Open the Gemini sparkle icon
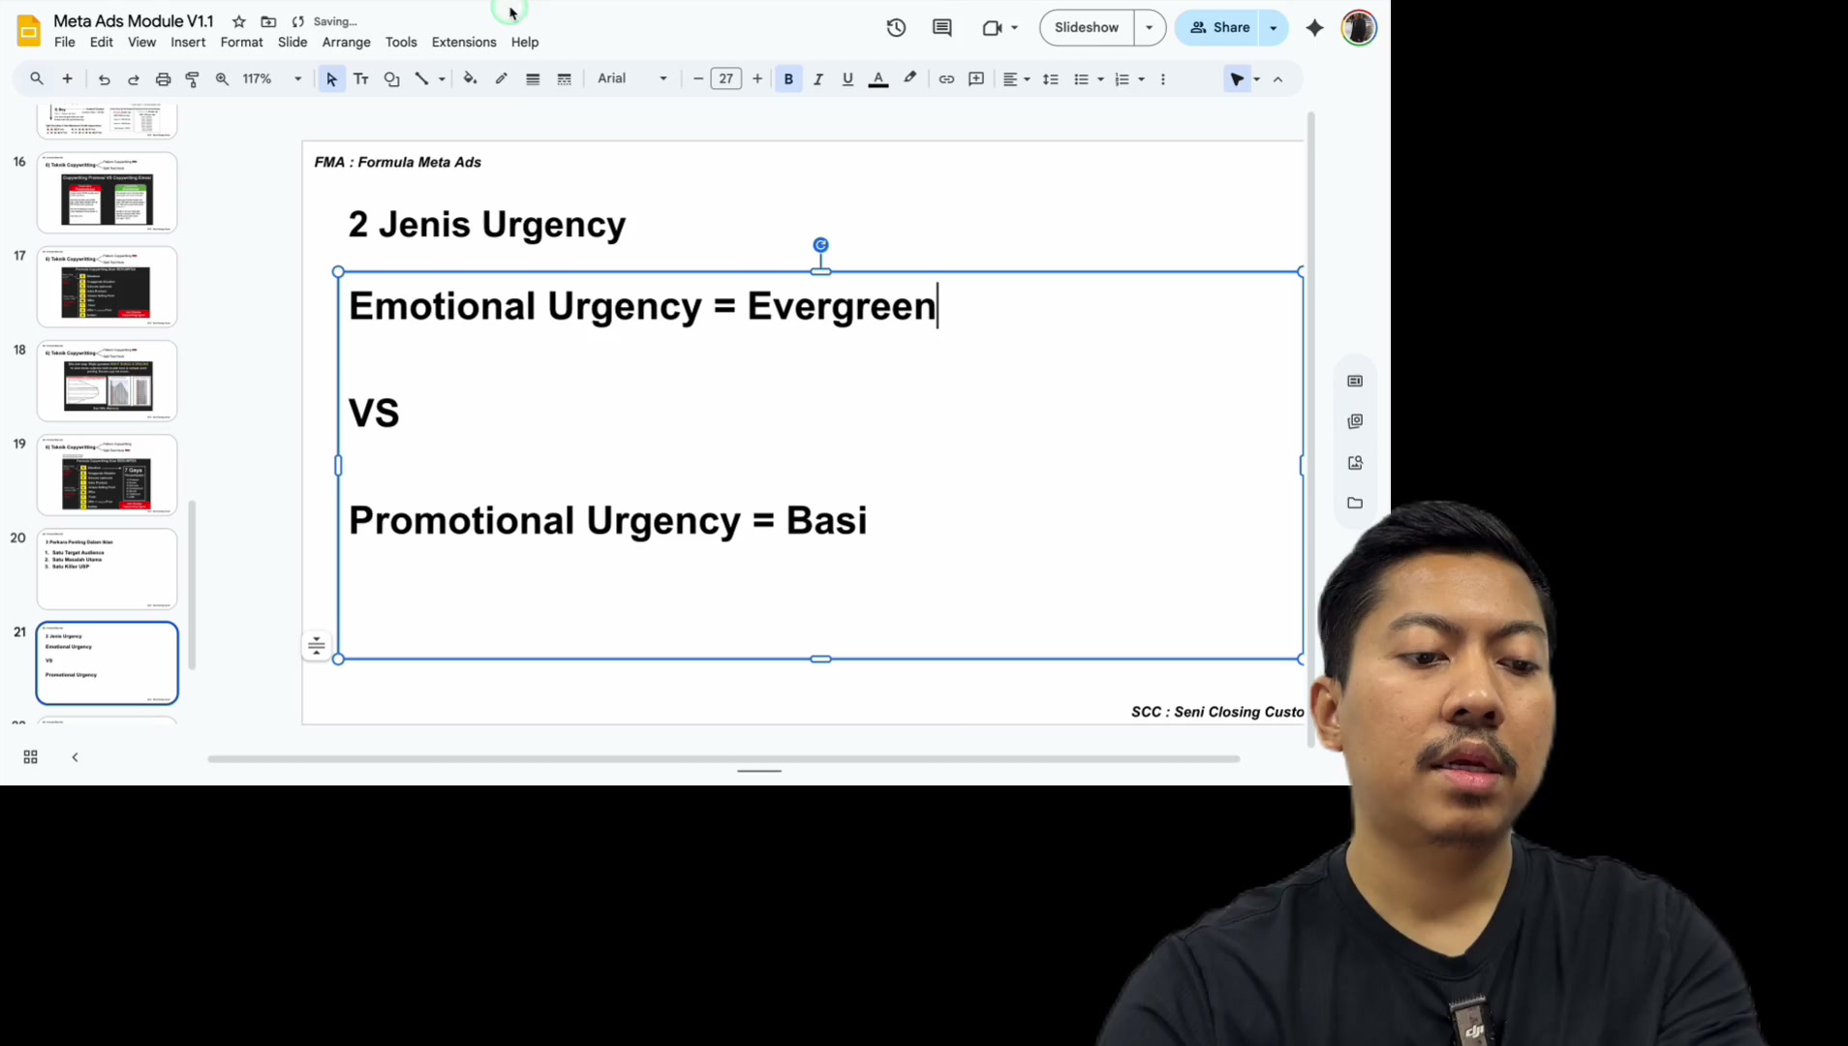The height and width of the screenshot is (1046, 1848). [x=1314, y=28]
